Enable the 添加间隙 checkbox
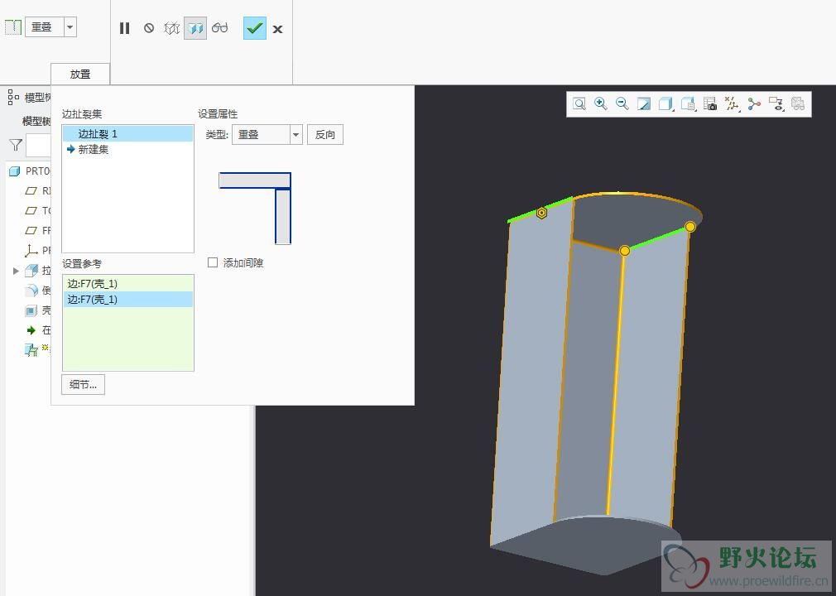The width and height of the screenshot is (836, 596). tap(213, 262)
